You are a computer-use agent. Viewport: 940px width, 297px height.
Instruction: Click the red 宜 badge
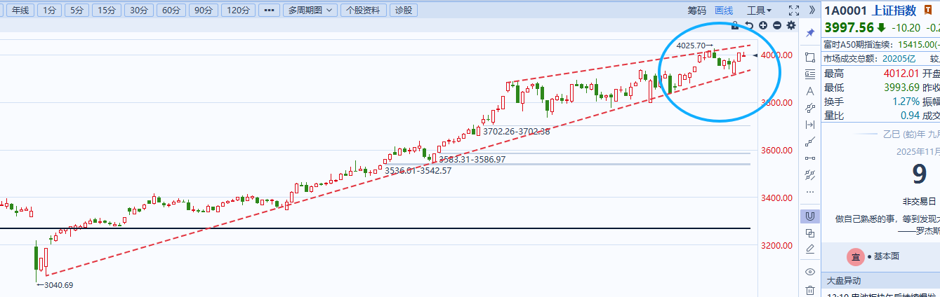[x=855, y=257]
